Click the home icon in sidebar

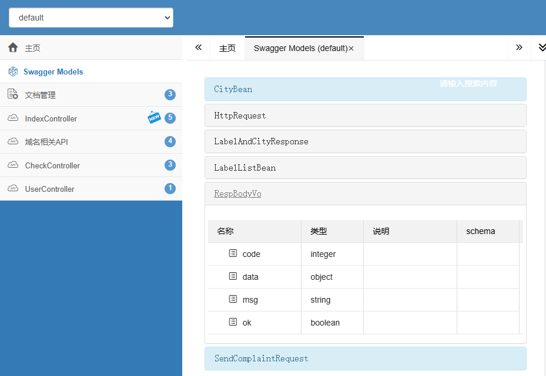[13, 48]
